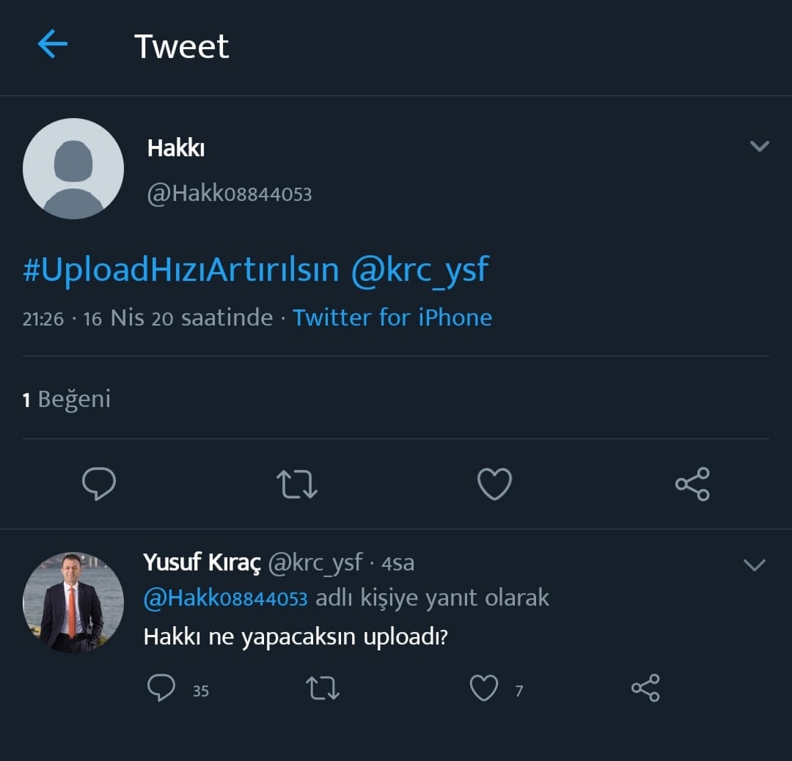
Task: Open the #UploadHızıArtırılsın hashtag
Action: (181, 271)
